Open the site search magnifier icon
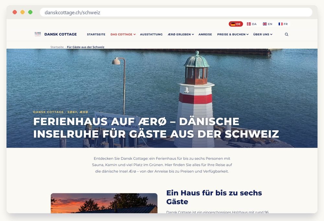Image resolution: width=324 pixels, height=221 pixels. (x=286, y=34)
